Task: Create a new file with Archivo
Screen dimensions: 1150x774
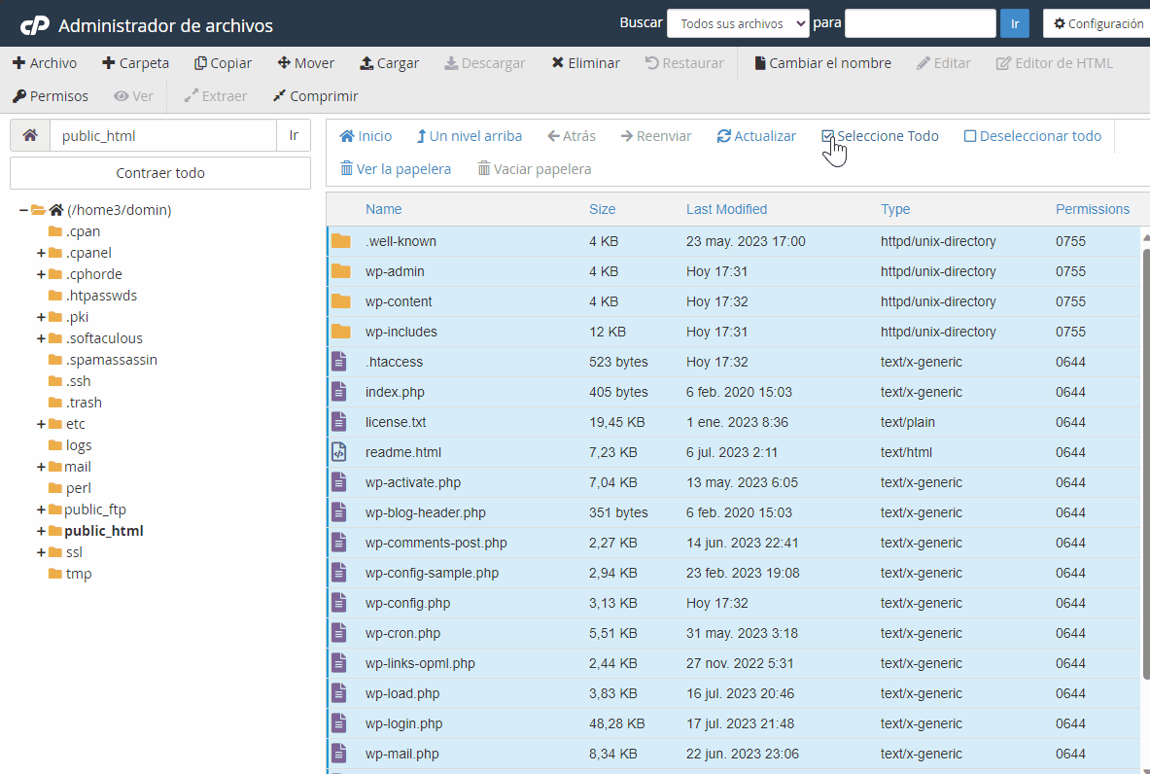Action: coord(45,63)
